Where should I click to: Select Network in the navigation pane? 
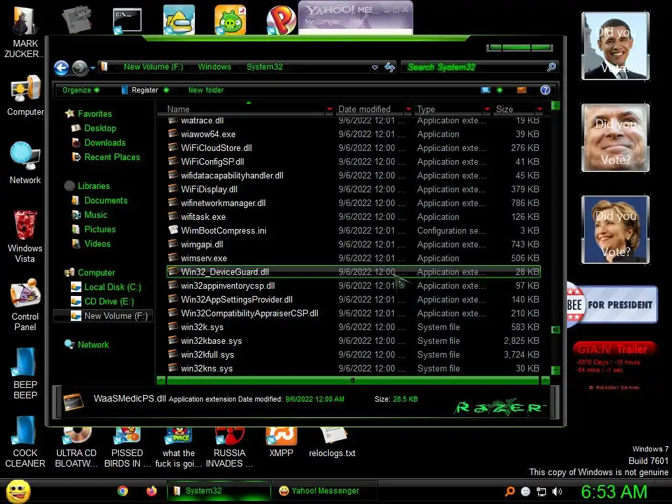93,345
